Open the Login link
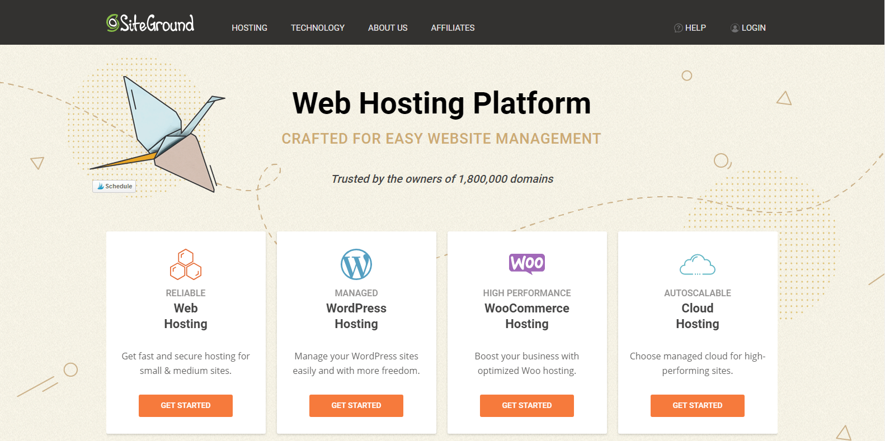Image resolution: width=885 pixels, height=441 pixels. click(754, 28)
